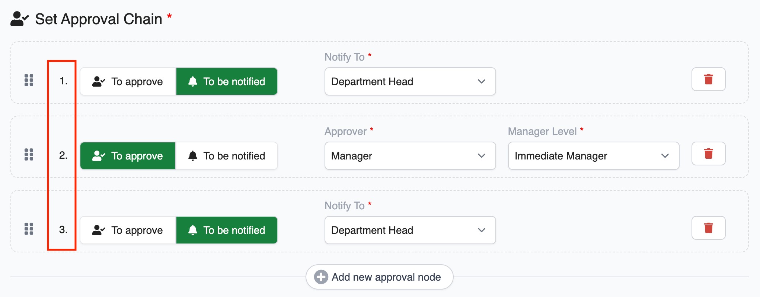Click the Notify To label in row 3
Viewport: 760px width, 297px height.
tap(345, 206)
